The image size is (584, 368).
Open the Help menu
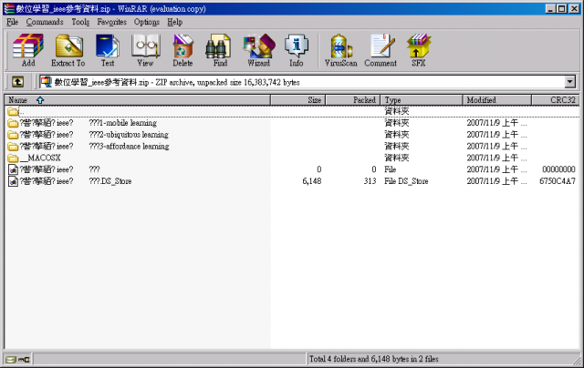(174, 22)
